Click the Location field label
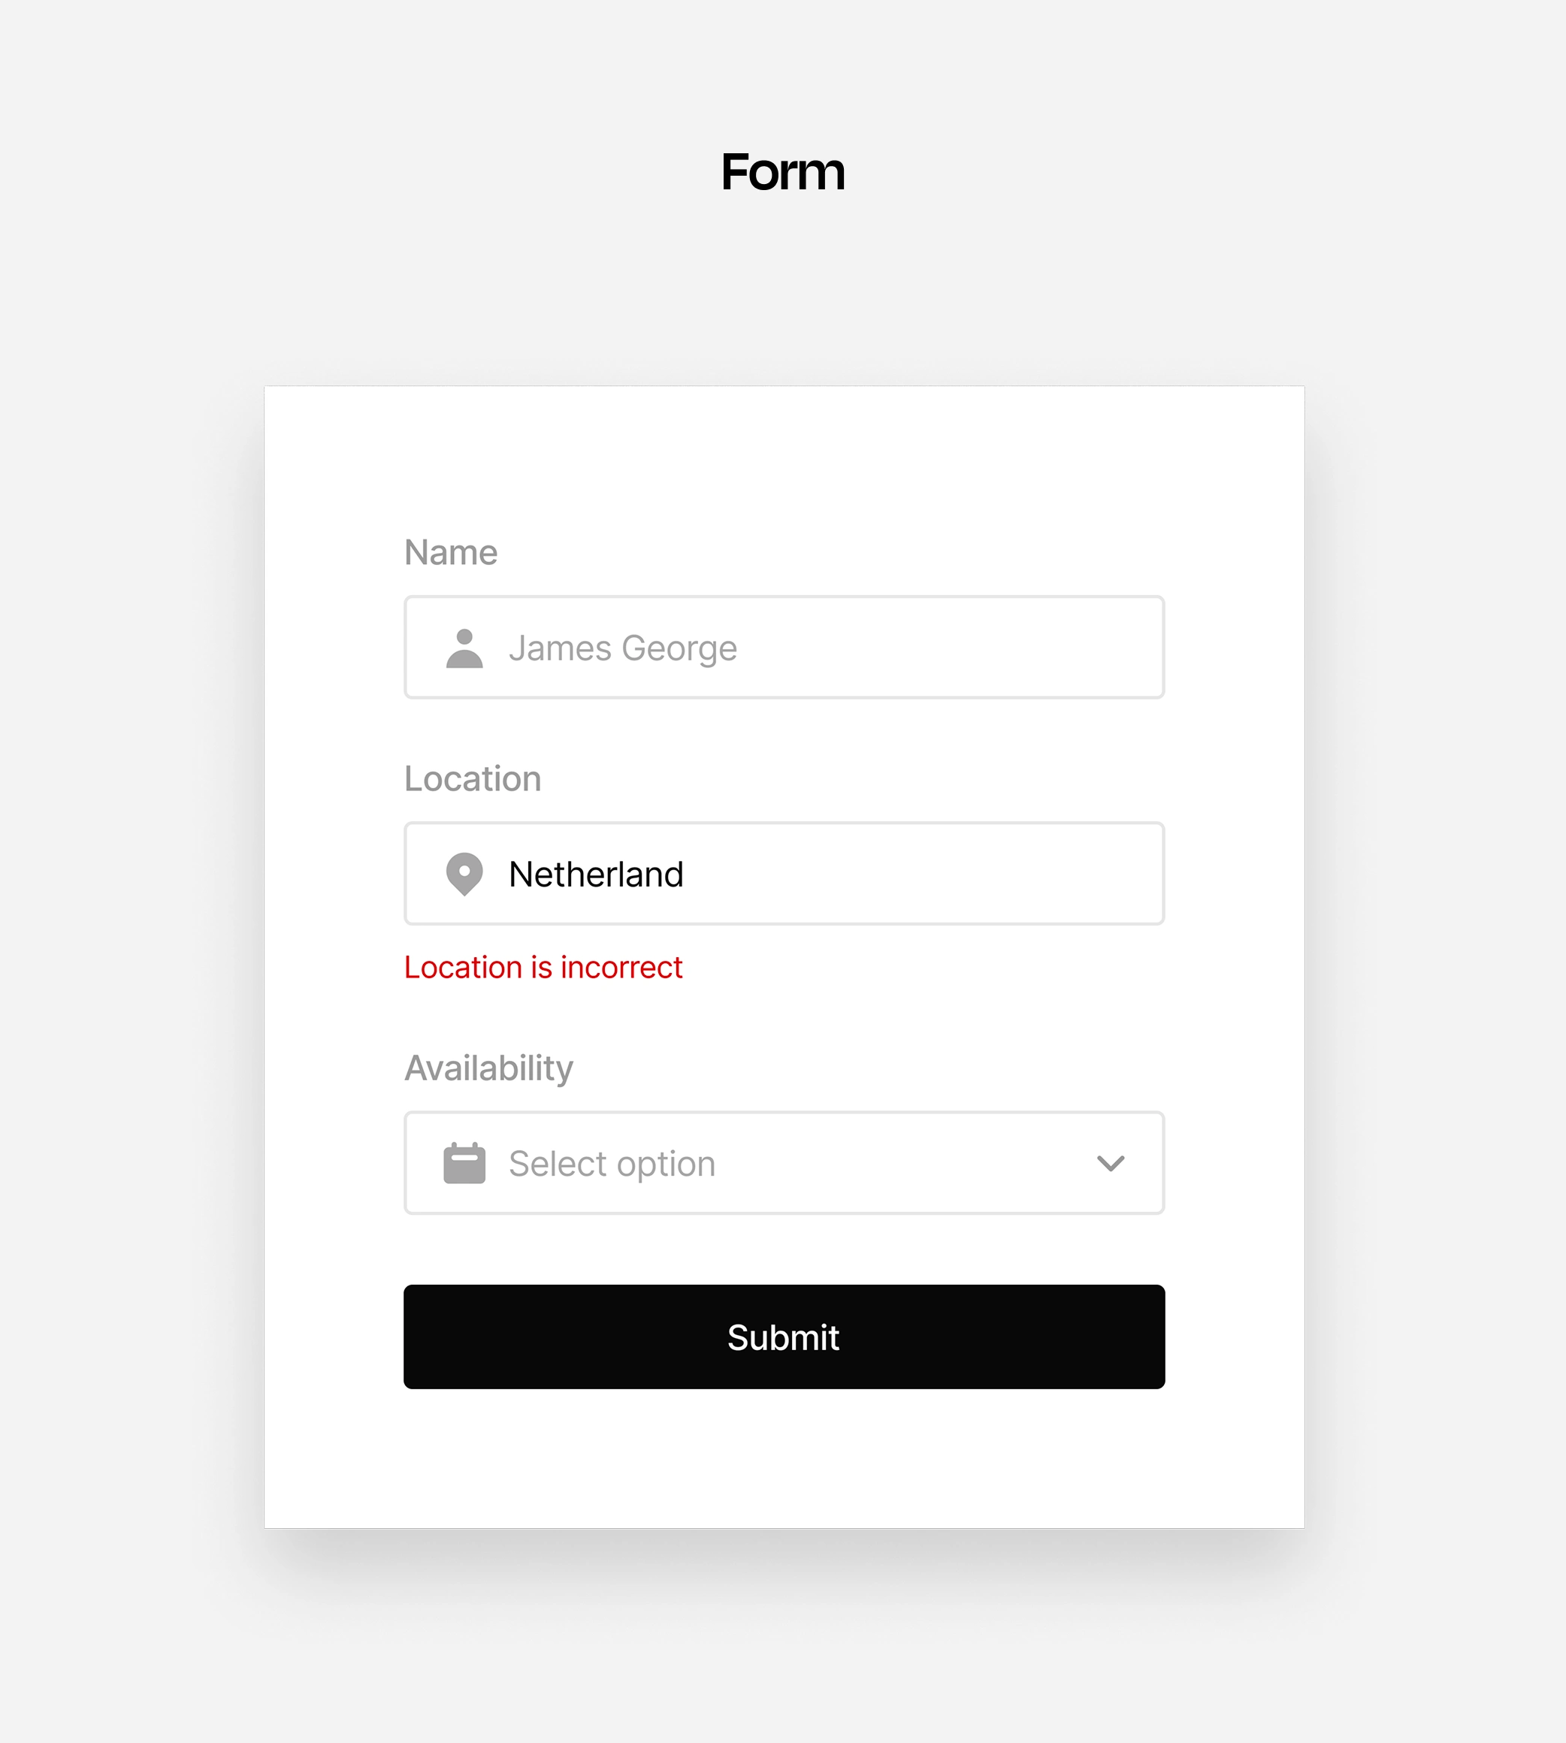Screen dimensions: 1566x1743 (x=473, y=778)
